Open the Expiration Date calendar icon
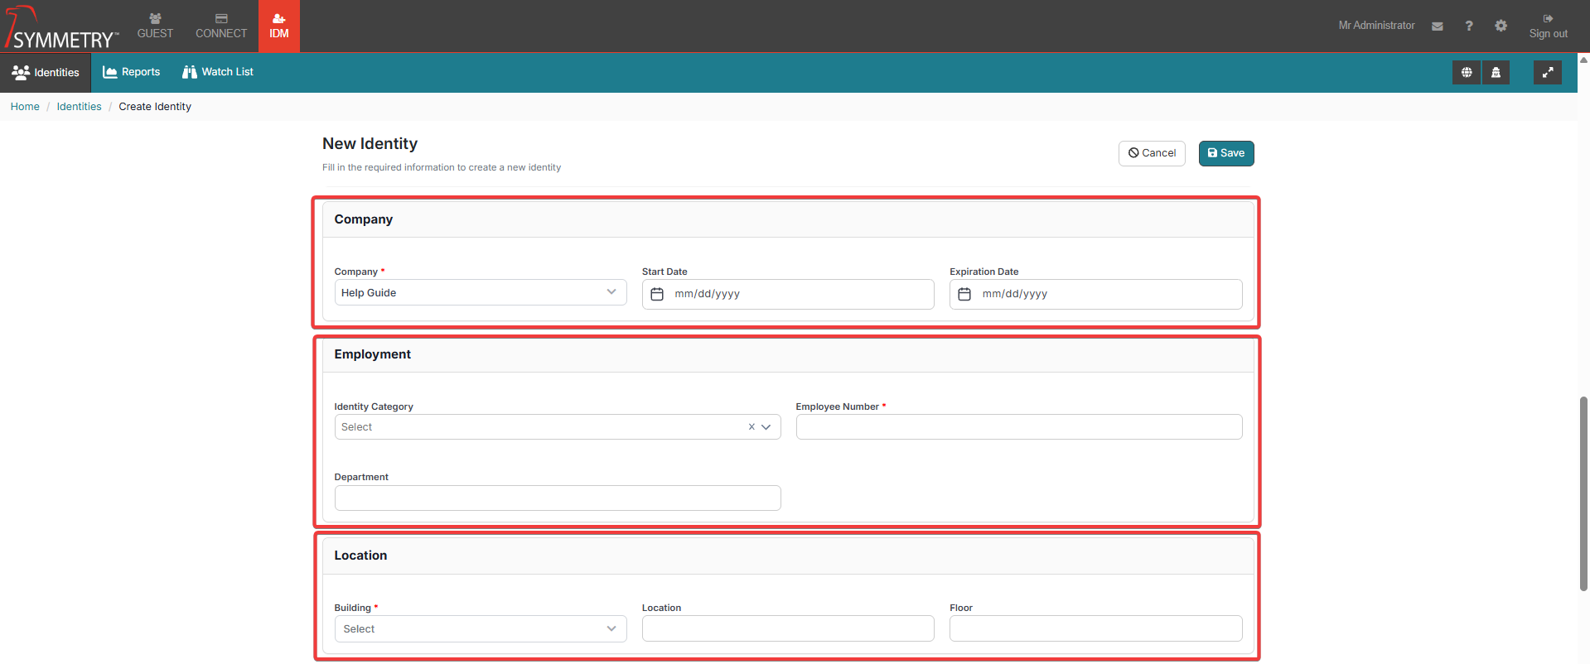The height and width of the screenshot is (664, 1590). pos(964,294)
